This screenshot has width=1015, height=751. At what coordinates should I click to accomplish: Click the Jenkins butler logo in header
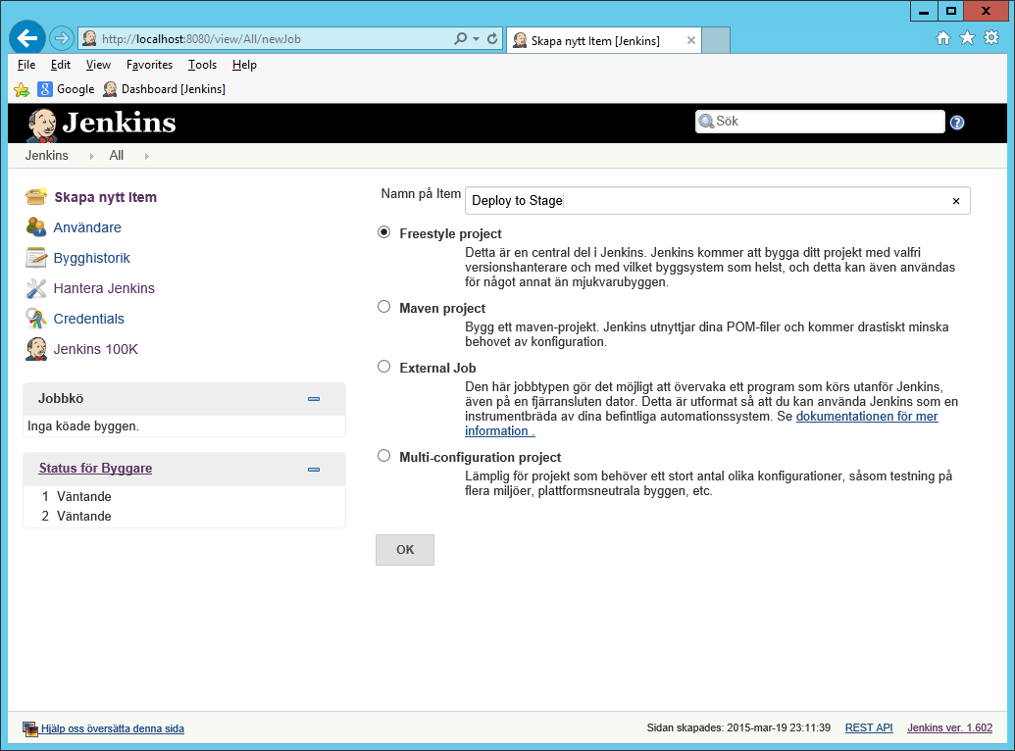click(x=41, y=125)
